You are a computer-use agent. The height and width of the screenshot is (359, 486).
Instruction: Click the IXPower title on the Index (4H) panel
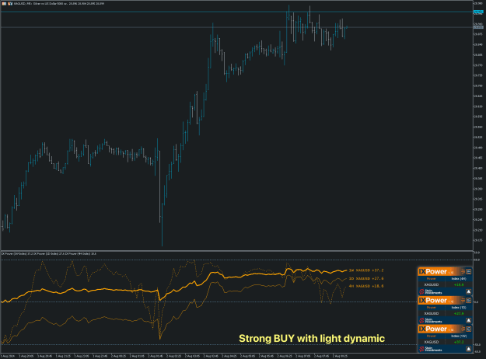(x=433, y=272)
